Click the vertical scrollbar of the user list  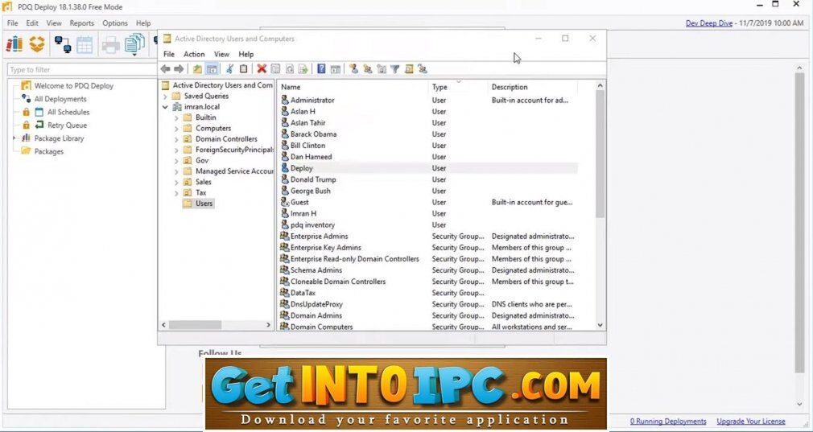point(600,154)
